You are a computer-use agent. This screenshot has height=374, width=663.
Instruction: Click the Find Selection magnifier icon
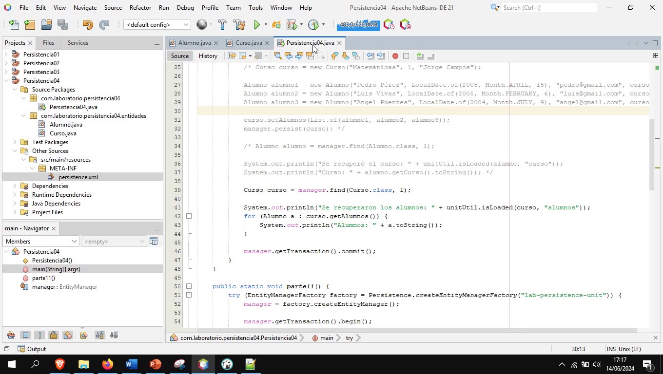[277, 56]
